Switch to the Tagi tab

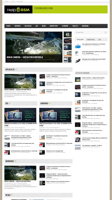pos(99,40)
